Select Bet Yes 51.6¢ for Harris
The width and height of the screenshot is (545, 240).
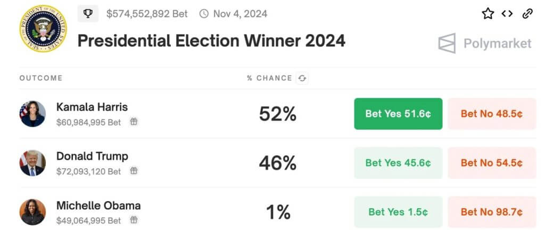pyautogui.click(x=398, y=114)
